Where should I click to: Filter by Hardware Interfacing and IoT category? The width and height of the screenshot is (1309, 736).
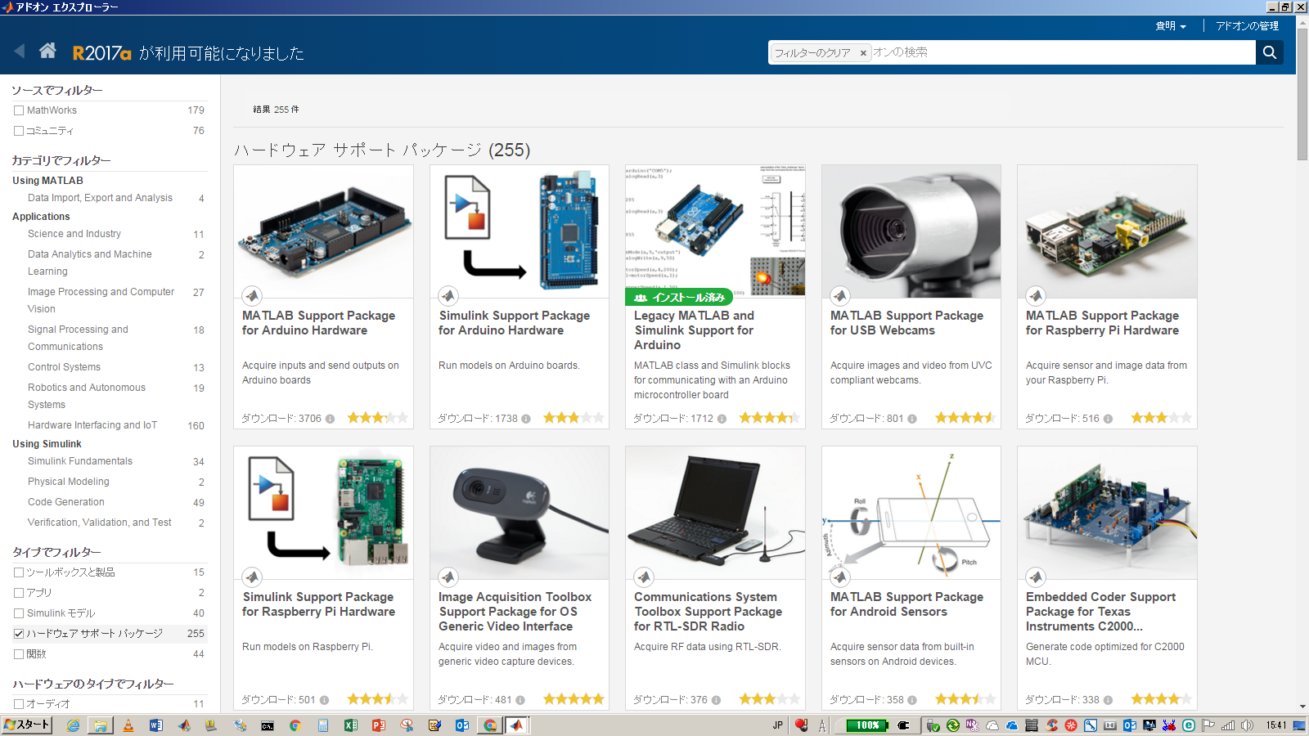point(92,425)
